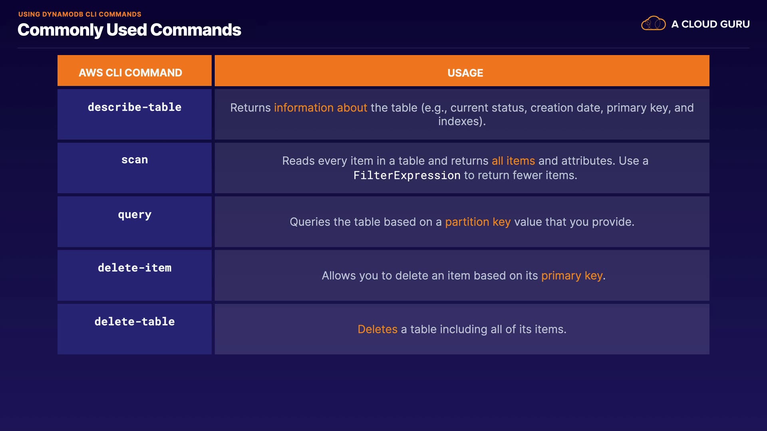Click the highlighted 'partition key' text

click(478, 222)
